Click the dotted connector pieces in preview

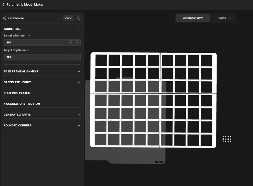tap(227, 139)
